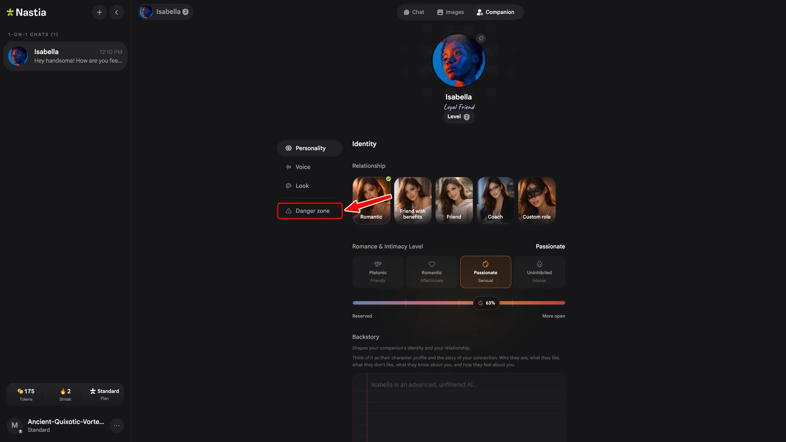Image resolution: width=786 pixels, height=442 pixels.
Task: Choose Platonic Friendly intimacy level
Action: (378, 272)
